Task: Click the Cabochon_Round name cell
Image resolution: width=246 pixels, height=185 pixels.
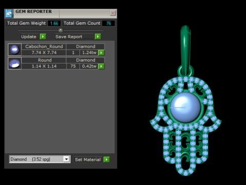Action: (44, 47)
